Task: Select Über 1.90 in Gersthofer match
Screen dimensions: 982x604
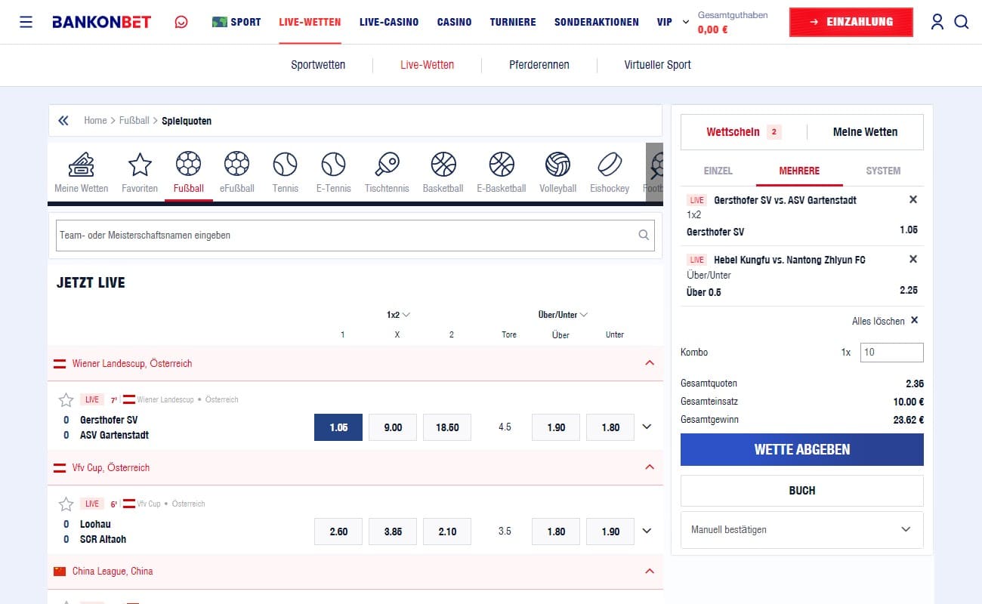Action: click(556, 427)
